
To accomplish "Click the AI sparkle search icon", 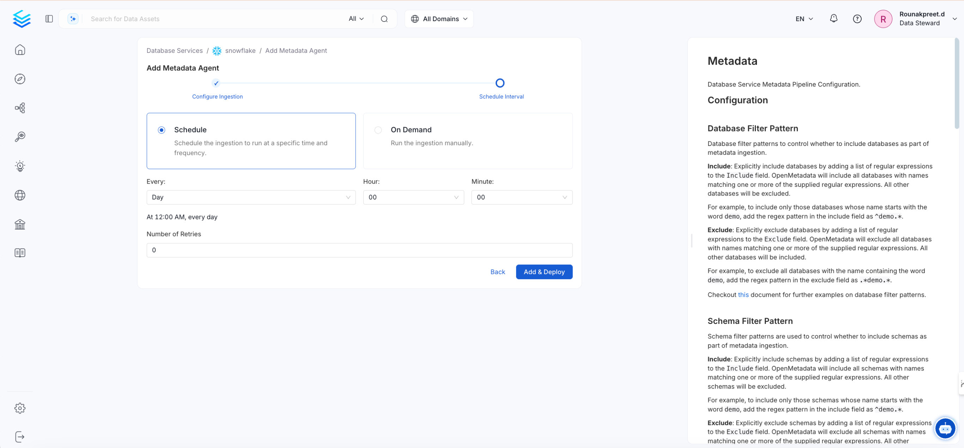I will [x=73, y=19].
